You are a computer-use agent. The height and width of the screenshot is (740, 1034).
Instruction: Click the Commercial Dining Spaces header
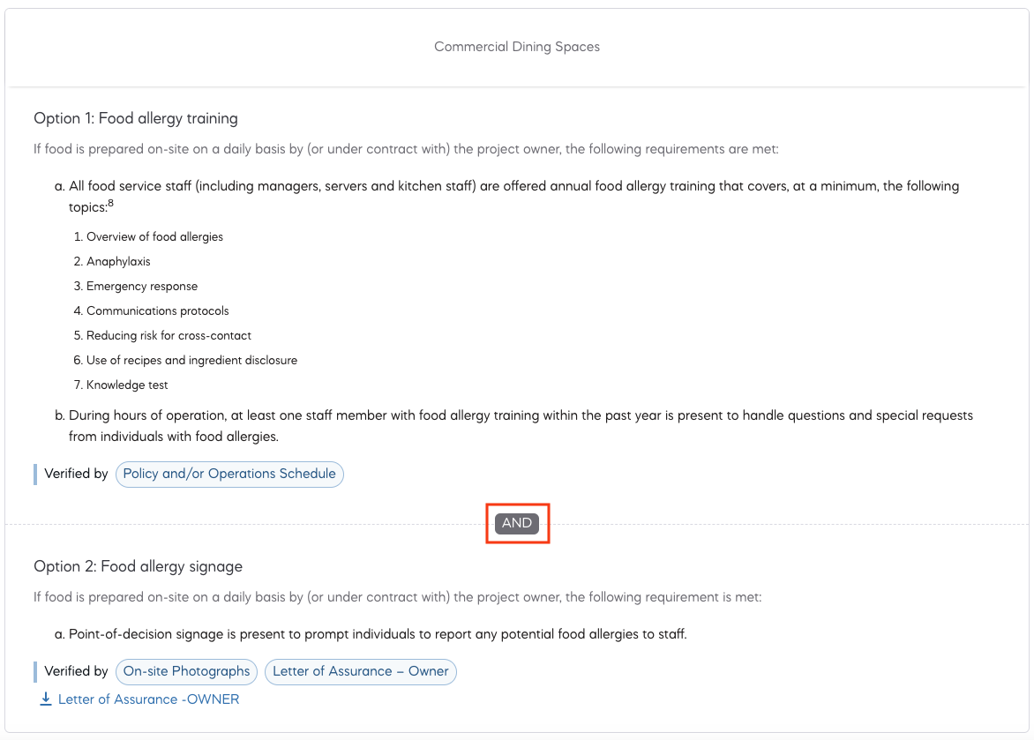(517, 47)
